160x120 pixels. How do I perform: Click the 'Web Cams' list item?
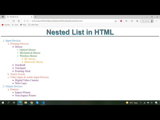coord(21,83)
